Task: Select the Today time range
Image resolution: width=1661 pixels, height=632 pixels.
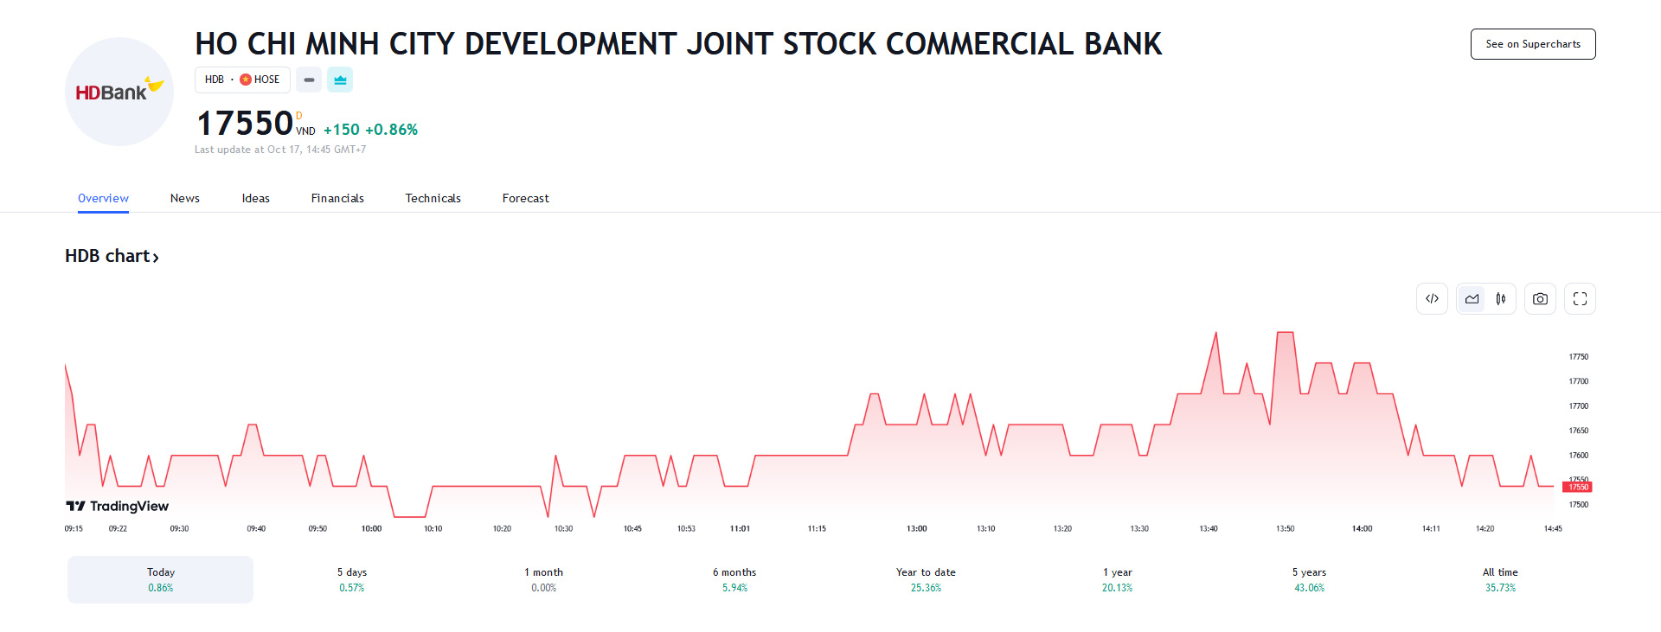Action: pos(160,579)
